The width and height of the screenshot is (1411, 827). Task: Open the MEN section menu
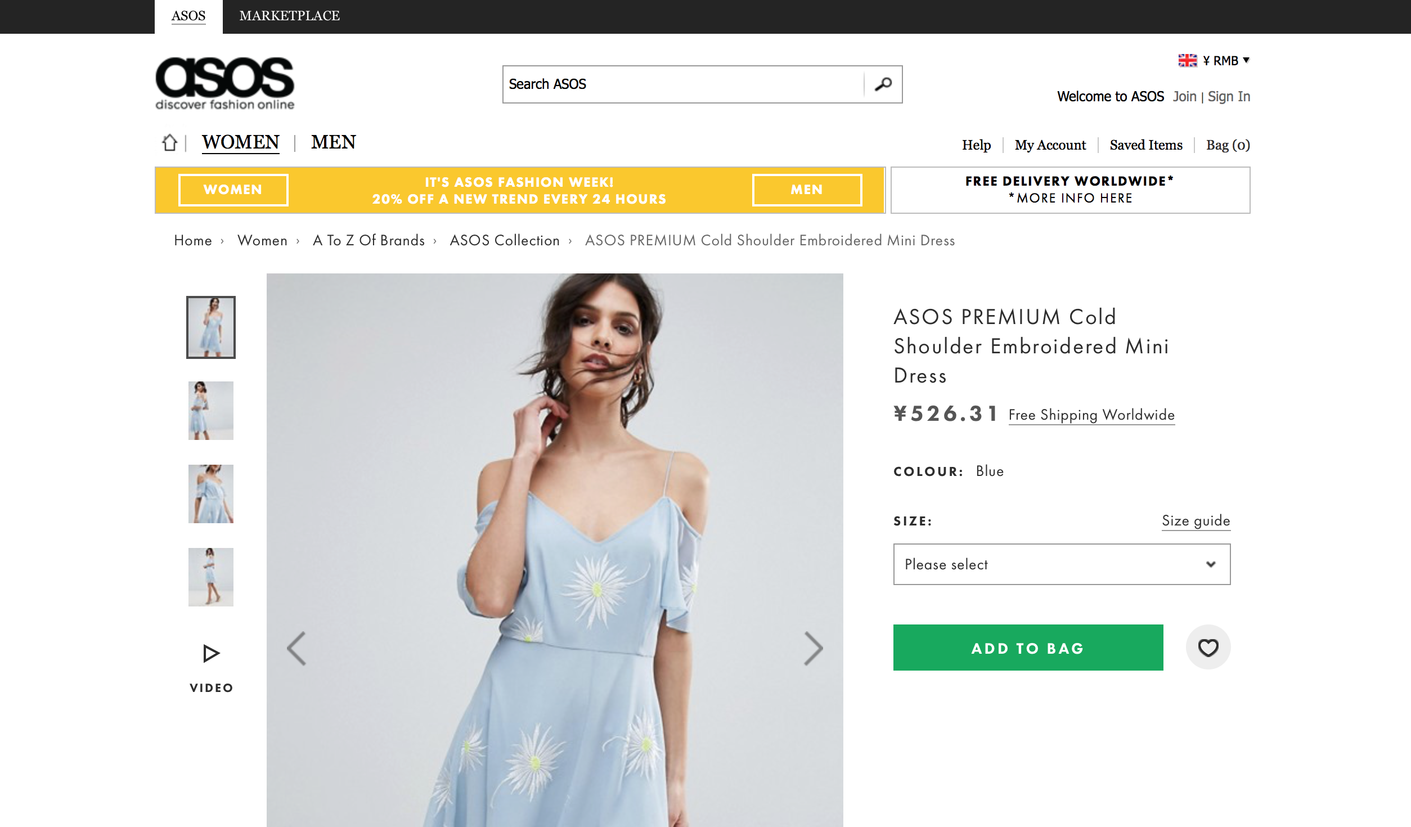pyautogui.click(x=333, y=142)
